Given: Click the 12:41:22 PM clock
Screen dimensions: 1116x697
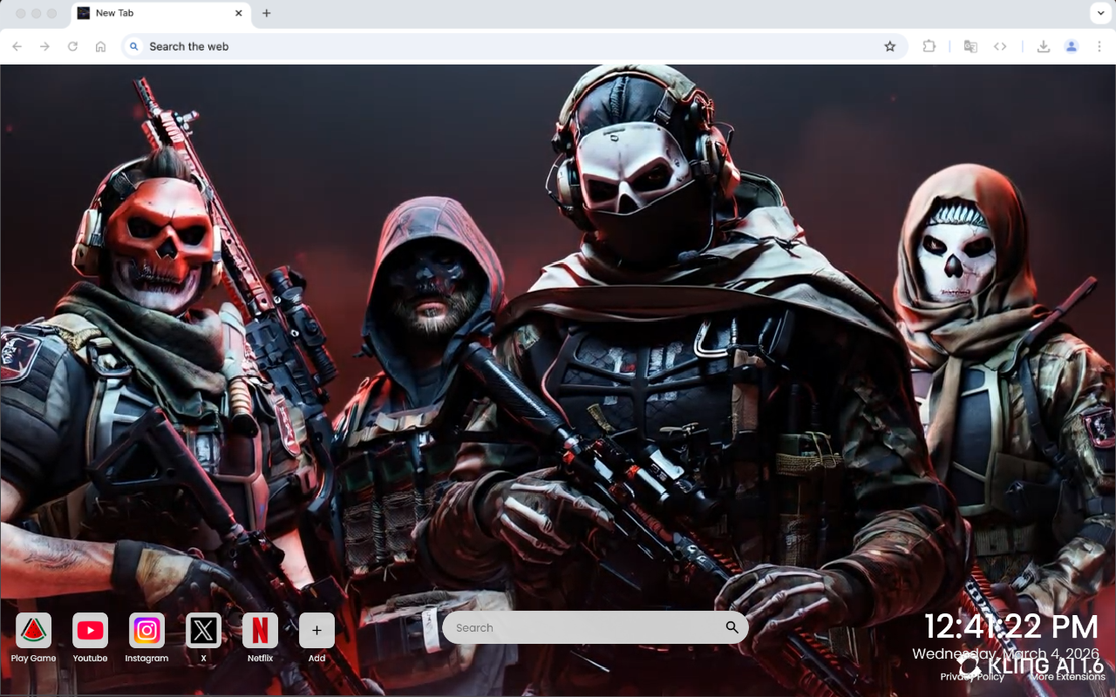Looking at the screenshot, I should pyautogui.click(x=1011, y=626).
